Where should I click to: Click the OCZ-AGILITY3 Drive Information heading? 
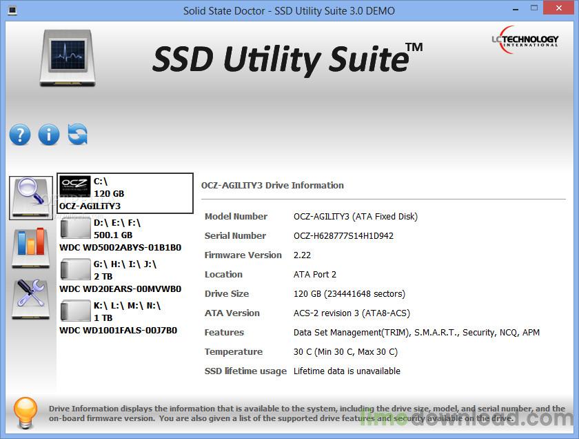coord(272,185)
